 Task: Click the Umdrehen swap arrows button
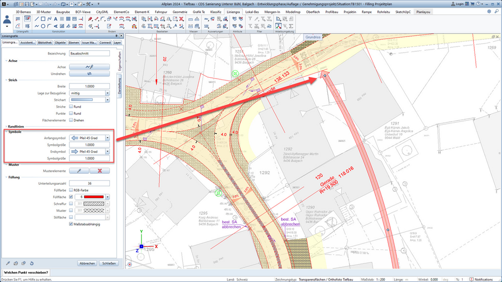89,74
